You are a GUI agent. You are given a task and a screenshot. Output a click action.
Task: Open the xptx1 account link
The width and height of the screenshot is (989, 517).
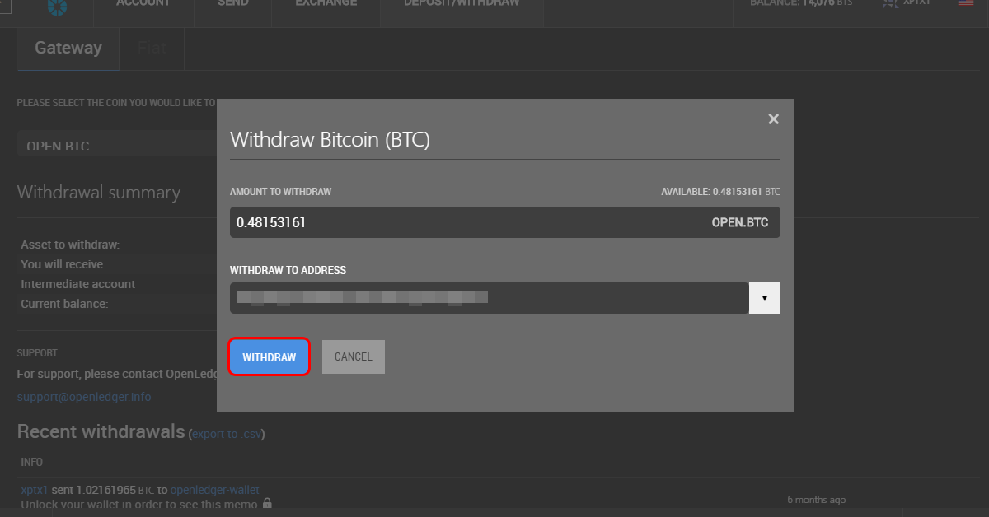click(35, 490)
